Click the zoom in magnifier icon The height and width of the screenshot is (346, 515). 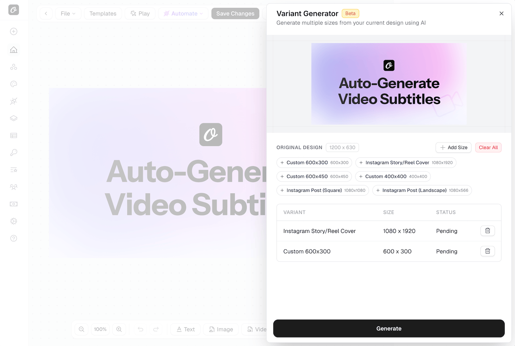[119, 329]
